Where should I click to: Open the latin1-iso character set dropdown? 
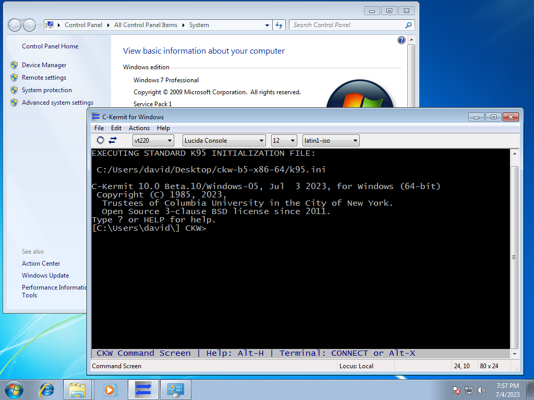click(331, 141)
